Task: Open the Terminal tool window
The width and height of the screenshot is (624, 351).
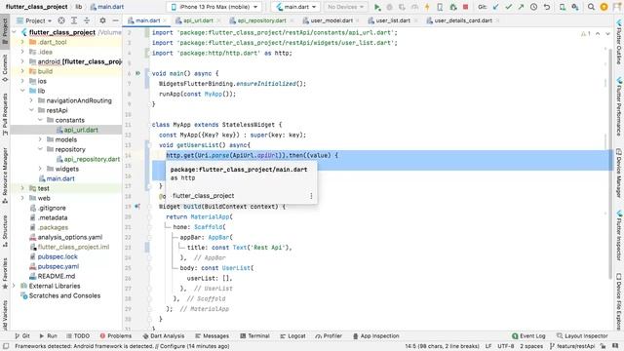Action: pos(255,335)
